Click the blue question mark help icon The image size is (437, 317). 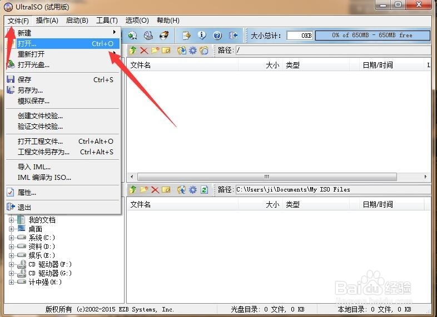pyautogui.click(x=217, y=36)
